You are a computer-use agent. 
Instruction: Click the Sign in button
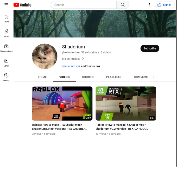165,5
